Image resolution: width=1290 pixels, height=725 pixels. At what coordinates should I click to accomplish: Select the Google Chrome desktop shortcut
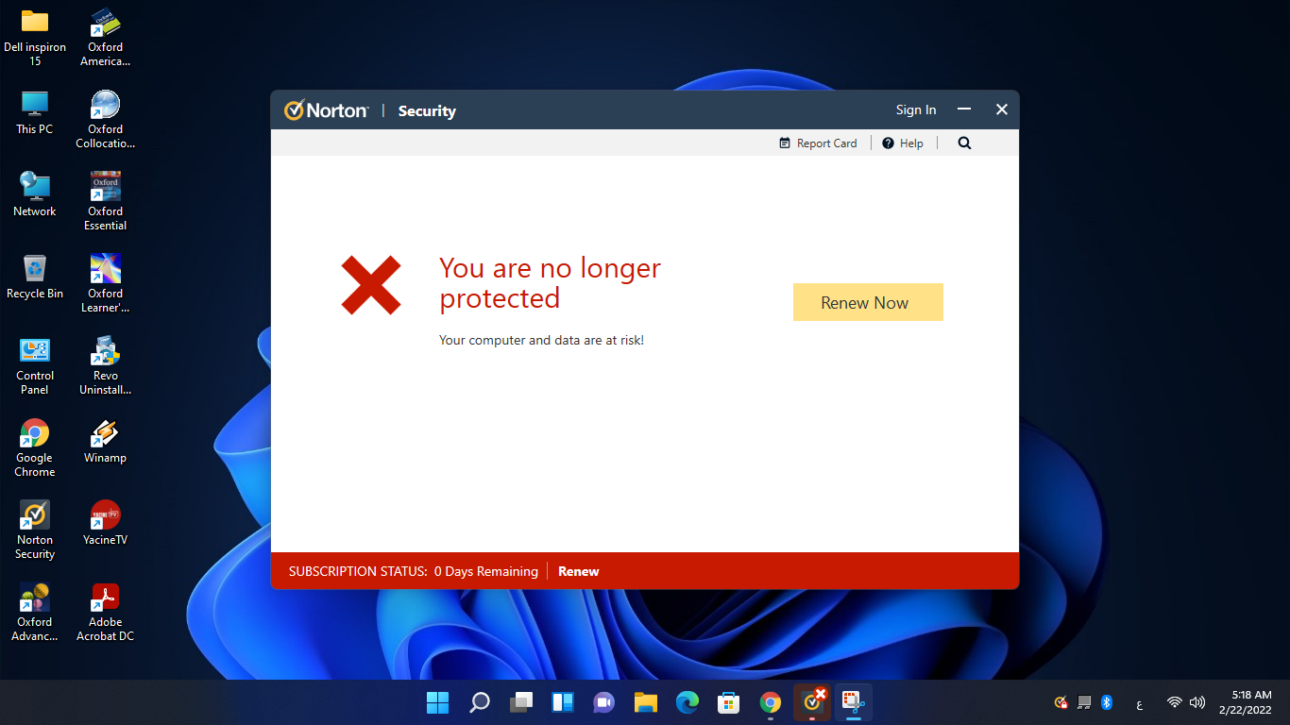(x=35, y=448)
